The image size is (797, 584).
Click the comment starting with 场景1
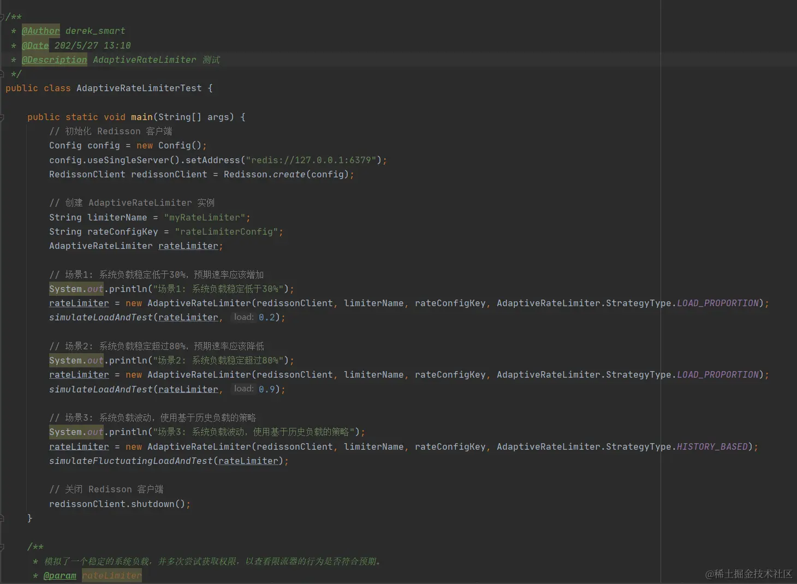[157, 275]
